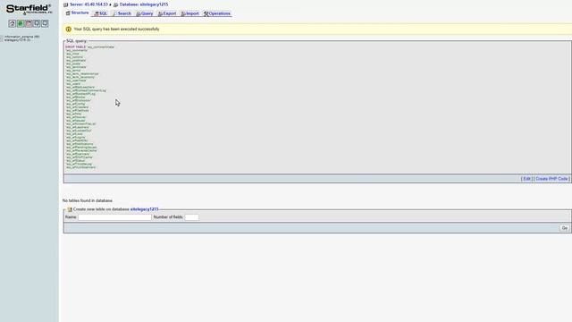Click the server icon in the breadcrumb
572x322 pixels.
65,4
